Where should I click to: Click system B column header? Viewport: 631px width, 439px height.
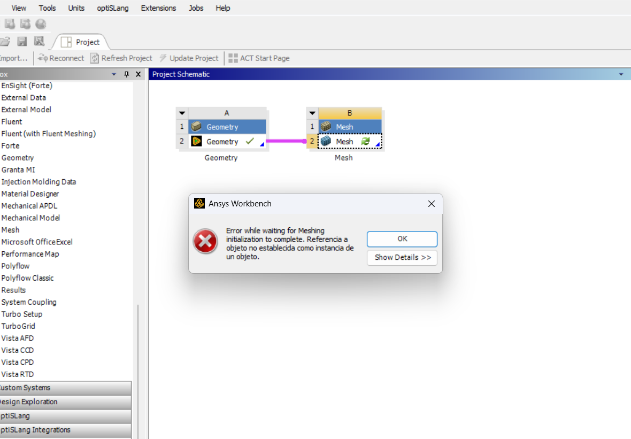[349, 113]
